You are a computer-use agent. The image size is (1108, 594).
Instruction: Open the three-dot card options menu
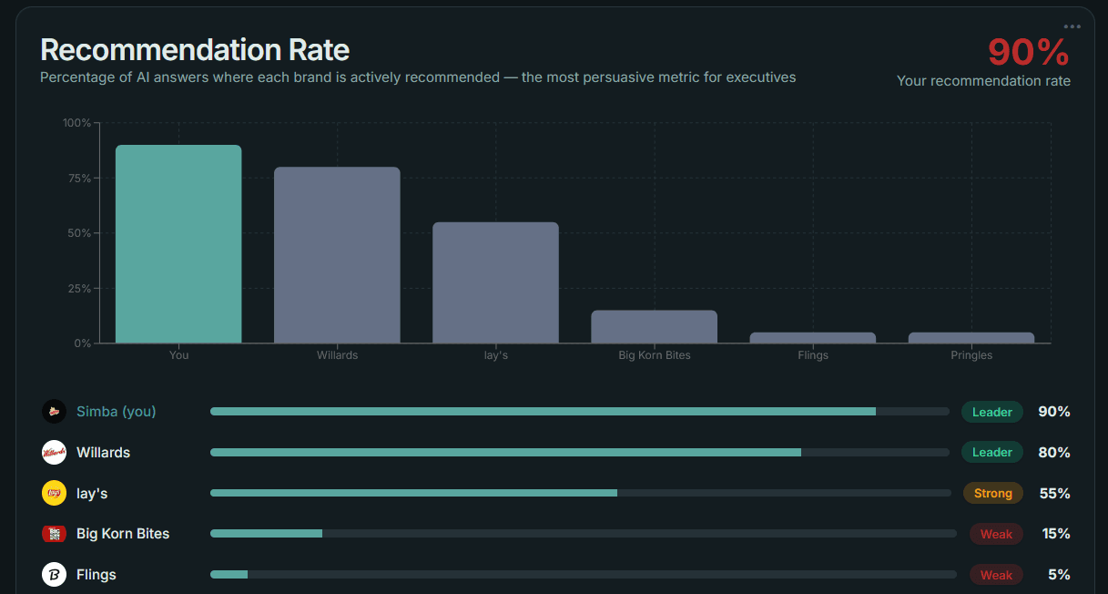[1072, 26]
